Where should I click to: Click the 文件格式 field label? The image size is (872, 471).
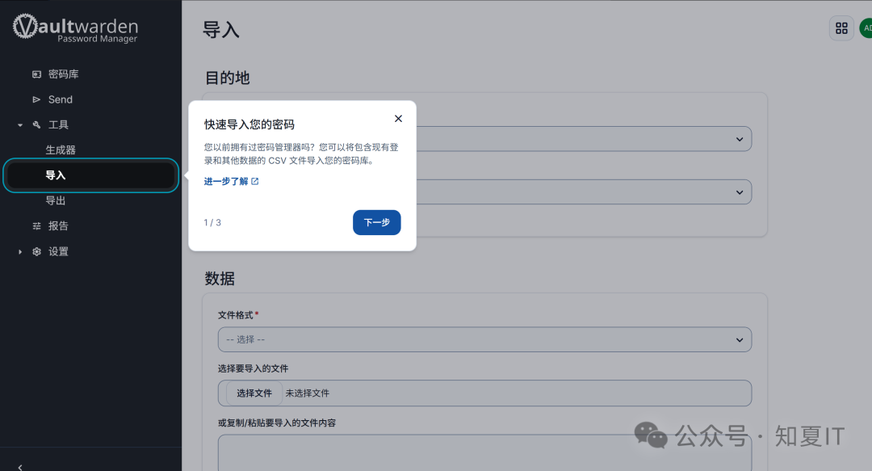click(x=236, y=315)
